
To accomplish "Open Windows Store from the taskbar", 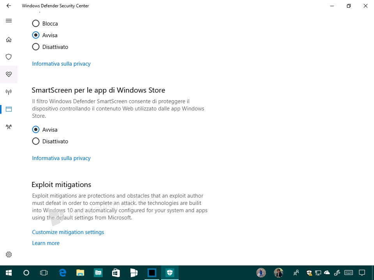I will point(116,273).
